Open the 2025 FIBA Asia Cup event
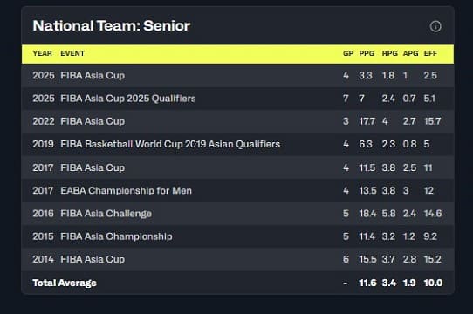The width and height of the screenshot is (473, 314). [x=93, y=75]
